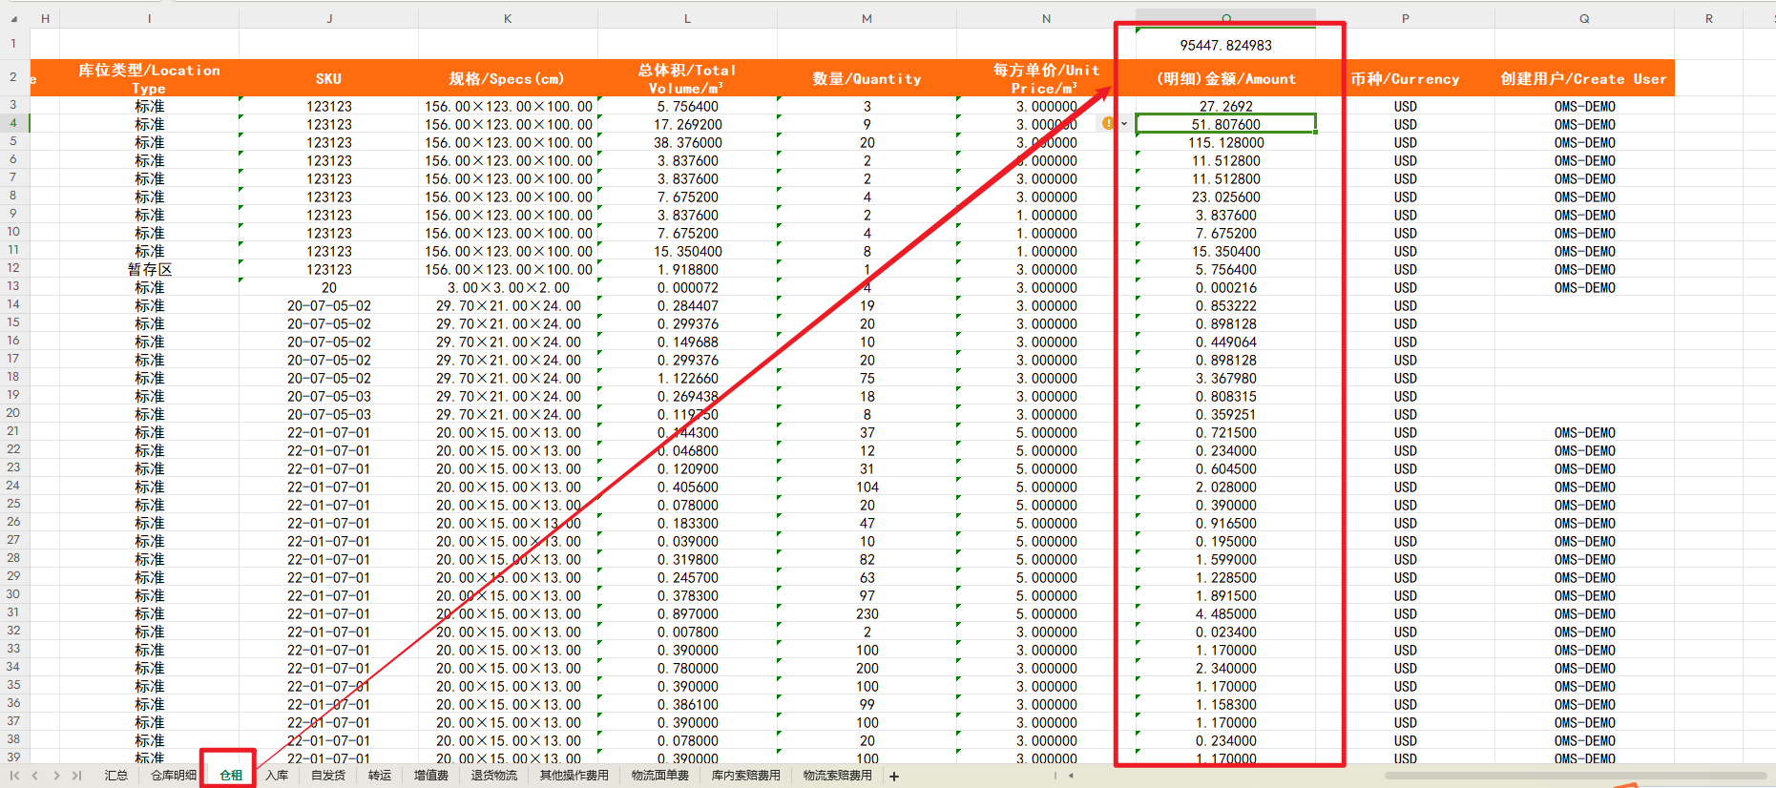The image size is (1776, 788).
Task: Open the 汇总 sheet tab
Action: tap(116, 776)
